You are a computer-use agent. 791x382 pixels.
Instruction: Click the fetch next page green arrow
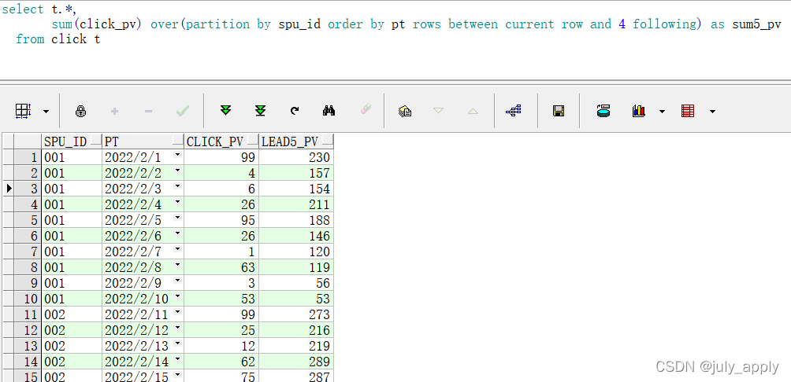coord(226,111)
